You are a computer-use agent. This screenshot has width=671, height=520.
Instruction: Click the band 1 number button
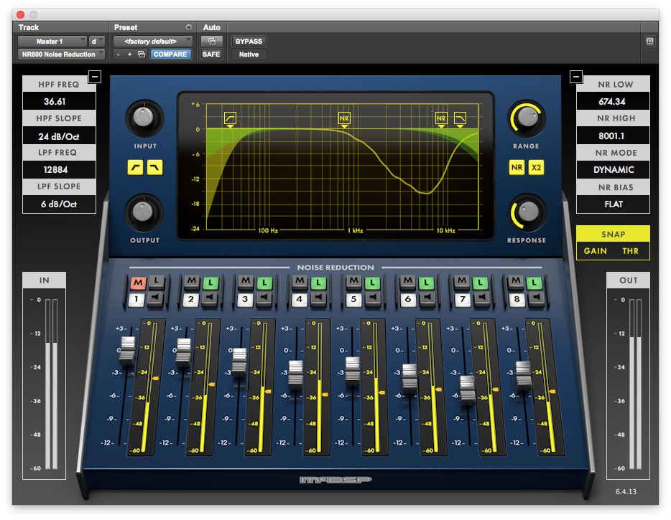click(136, 299)
